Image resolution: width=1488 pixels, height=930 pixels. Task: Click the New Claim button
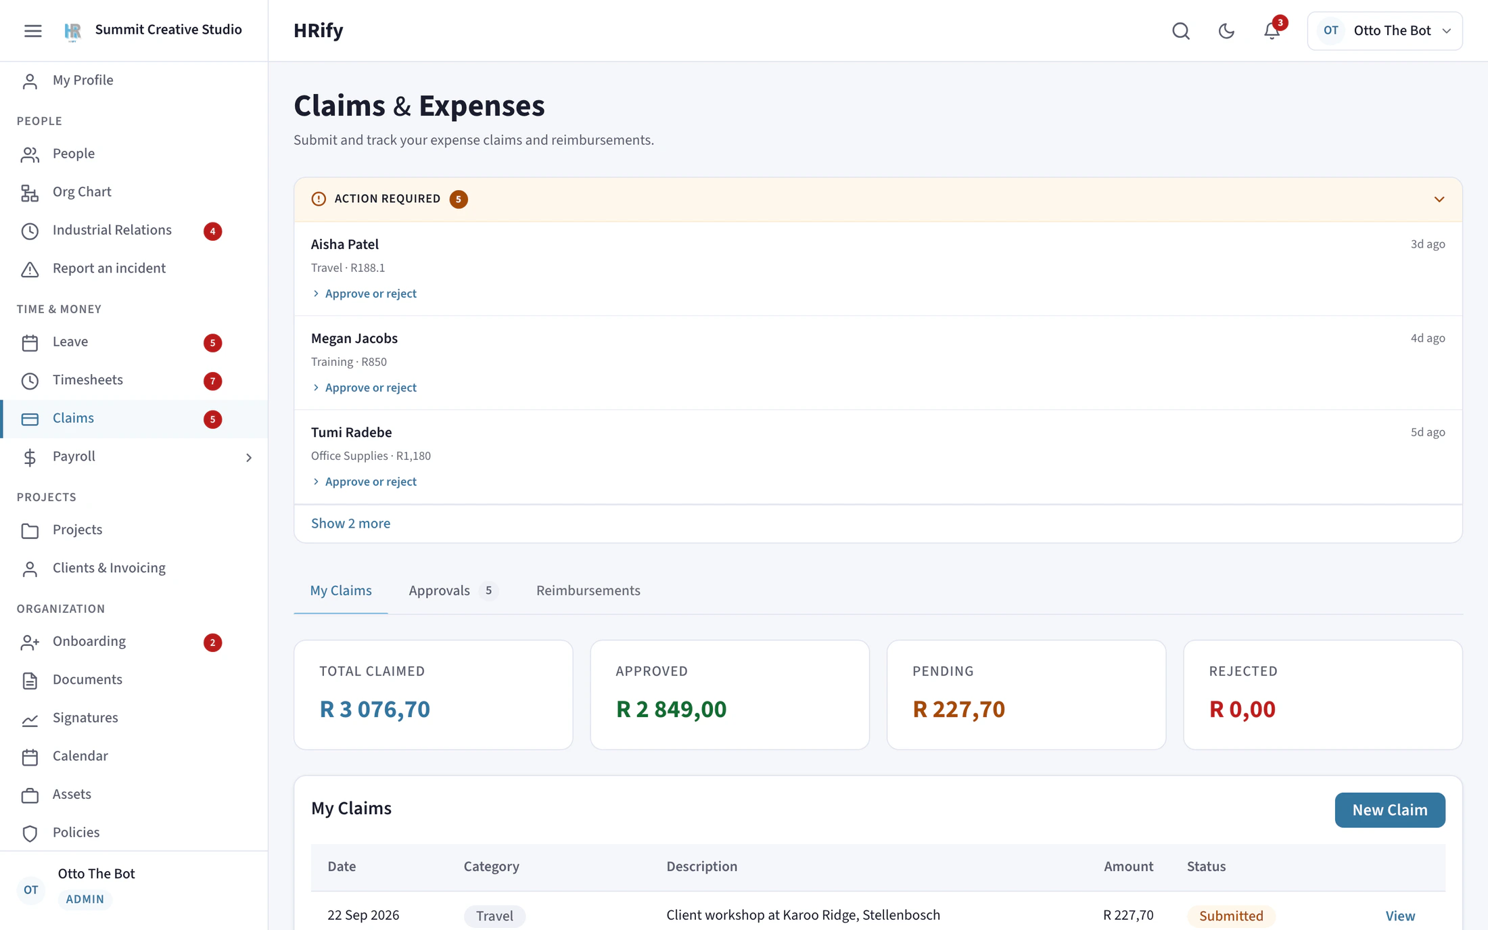coord(1390,810)
